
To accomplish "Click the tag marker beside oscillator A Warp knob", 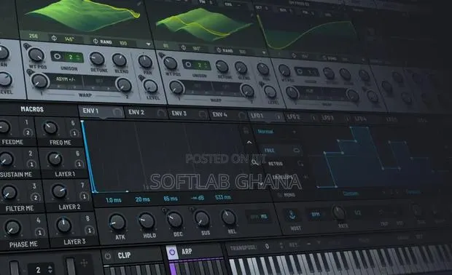I will [30, 72].
